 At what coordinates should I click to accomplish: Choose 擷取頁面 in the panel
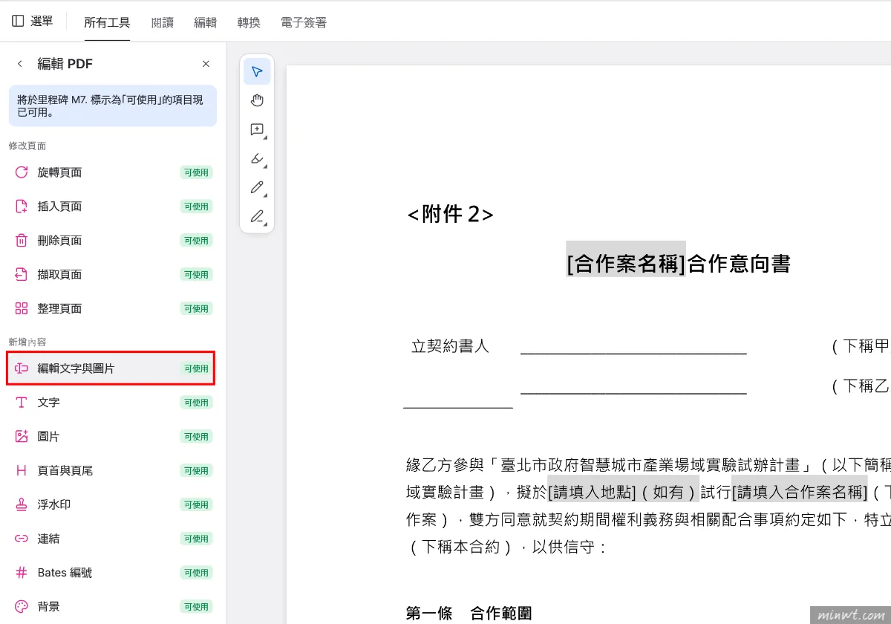(113, 274)
